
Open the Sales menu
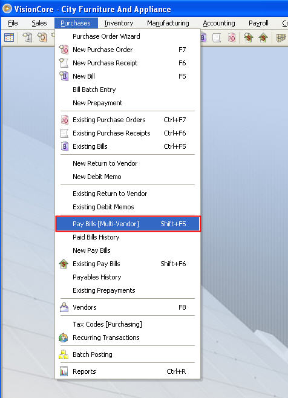39,23
